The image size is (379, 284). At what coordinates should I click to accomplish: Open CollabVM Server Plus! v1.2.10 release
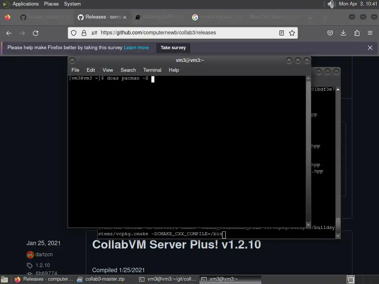point(177,245)
